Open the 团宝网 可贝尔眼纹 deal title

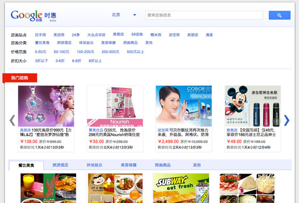point(183,133)
